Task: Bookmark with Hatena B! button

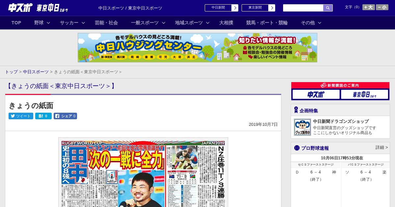Action: coord(43,116)
